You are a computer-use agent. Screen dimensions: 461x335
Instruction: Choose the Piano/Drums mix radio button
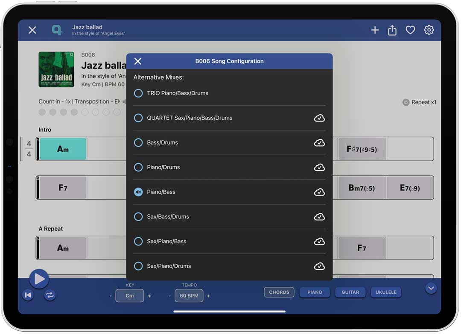[138, 167]
